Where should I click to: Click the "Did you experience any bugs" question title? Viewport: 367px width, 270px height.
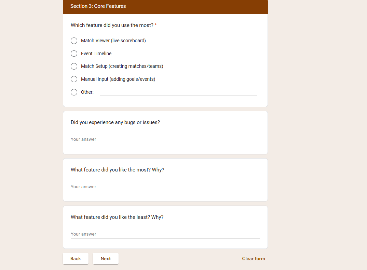(115, 122)
